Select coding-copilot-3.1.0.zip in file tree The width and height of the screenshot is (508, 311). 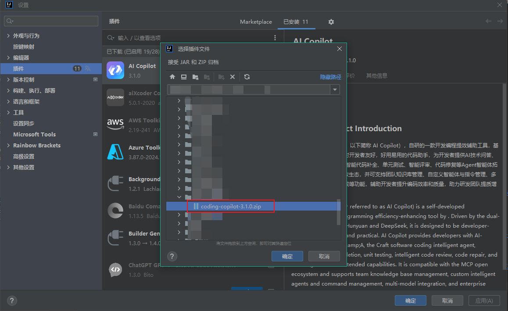coord(231,206)
